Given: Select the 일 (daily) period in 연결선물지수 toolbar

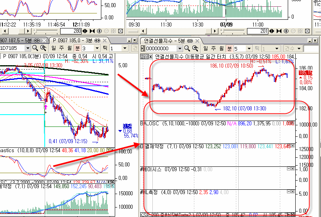Looking at the screenshot, I should pos(205,48).
